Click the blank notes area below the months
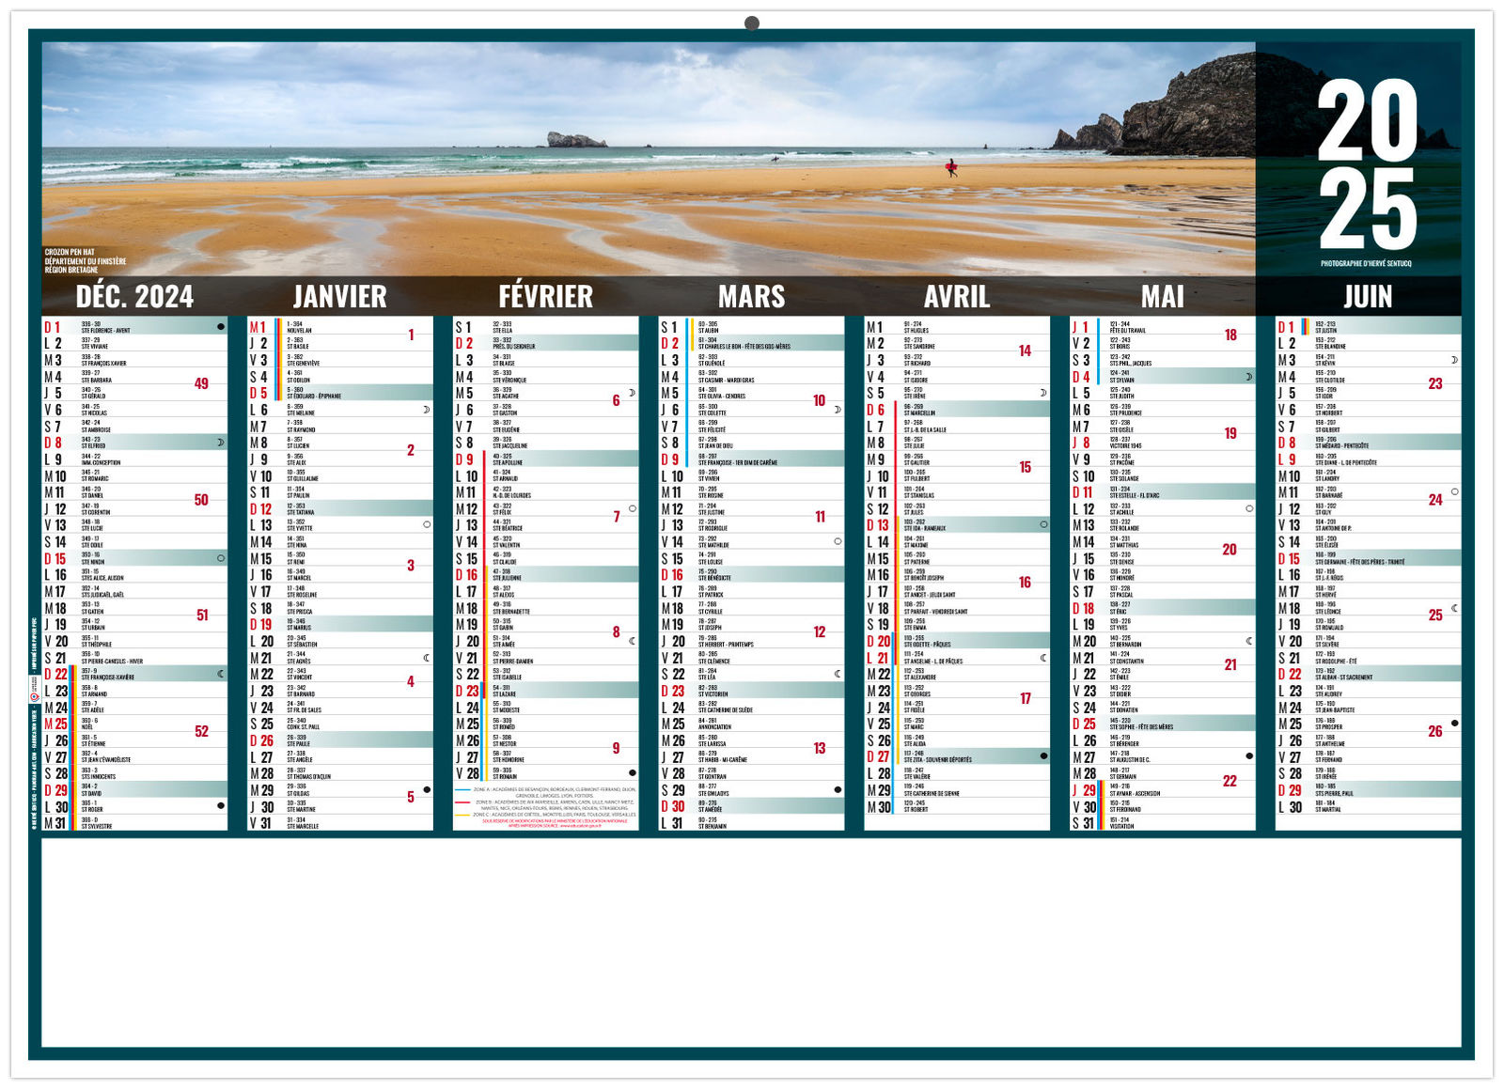 point(751,942)
